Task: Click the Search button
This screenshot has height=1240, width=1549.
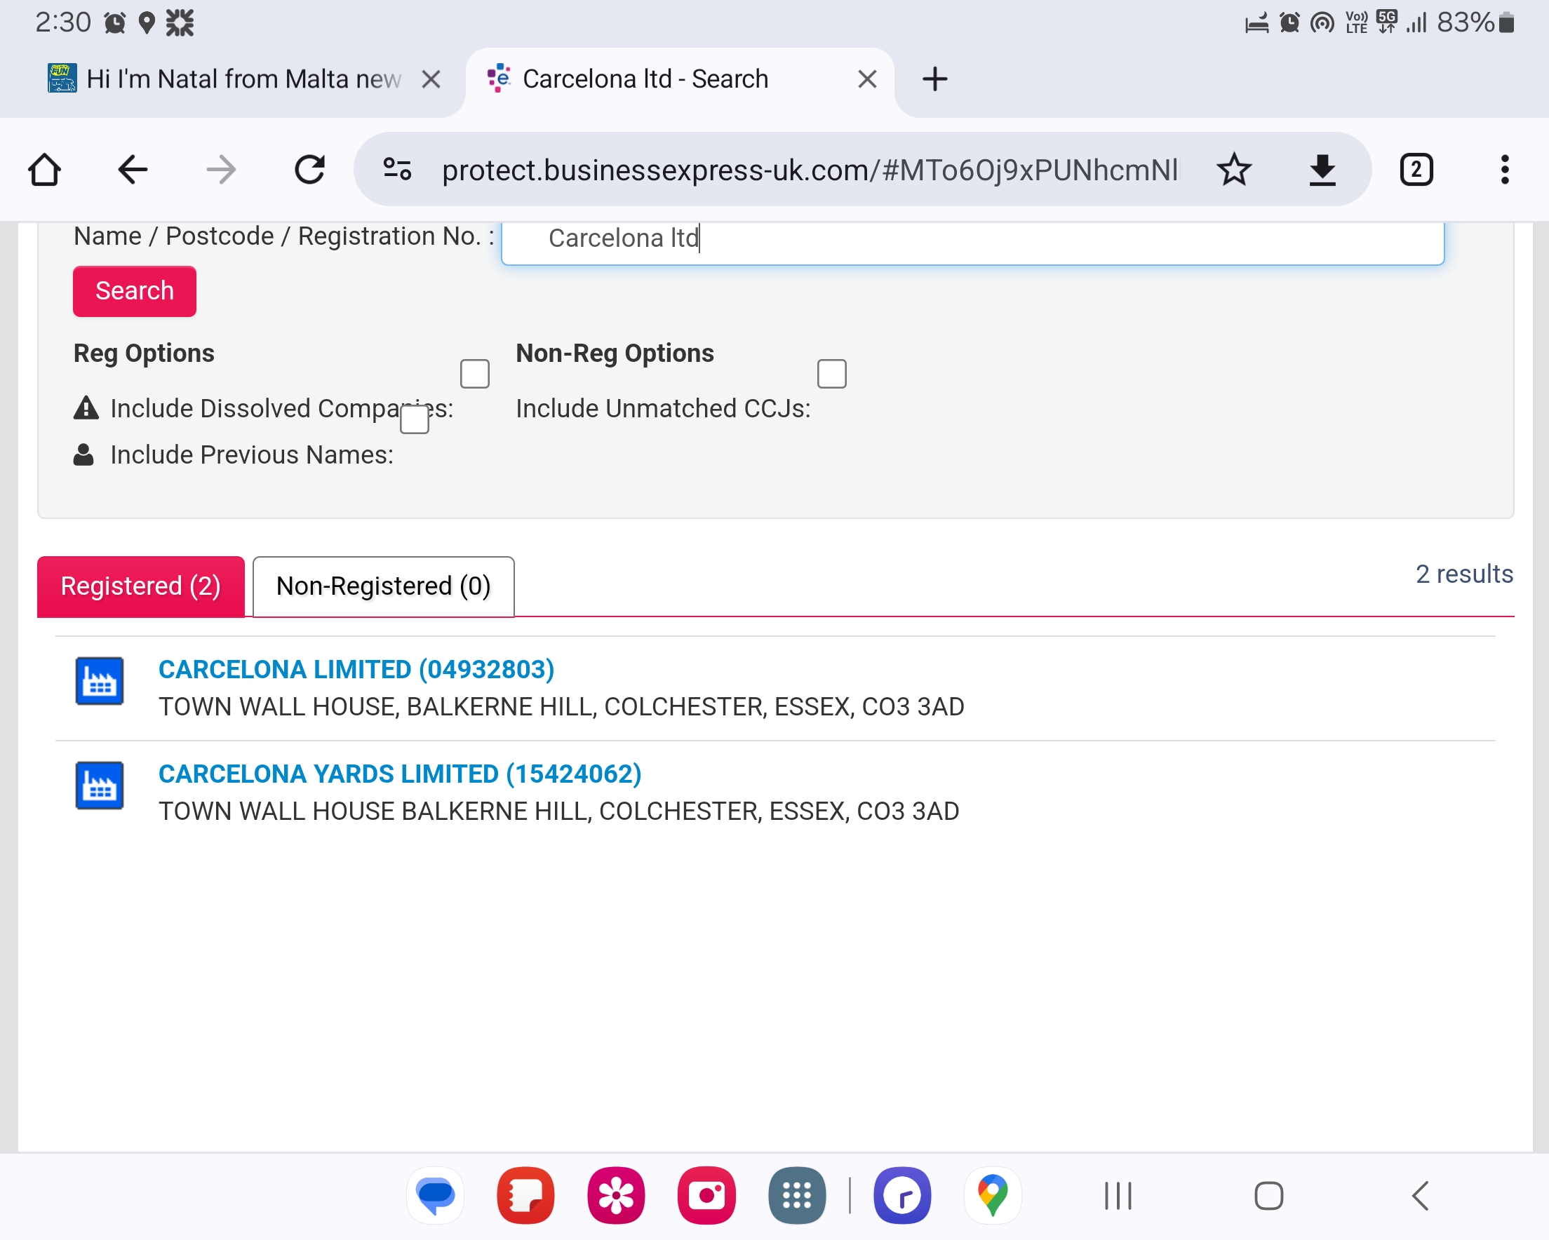Action: click(134, 291)
